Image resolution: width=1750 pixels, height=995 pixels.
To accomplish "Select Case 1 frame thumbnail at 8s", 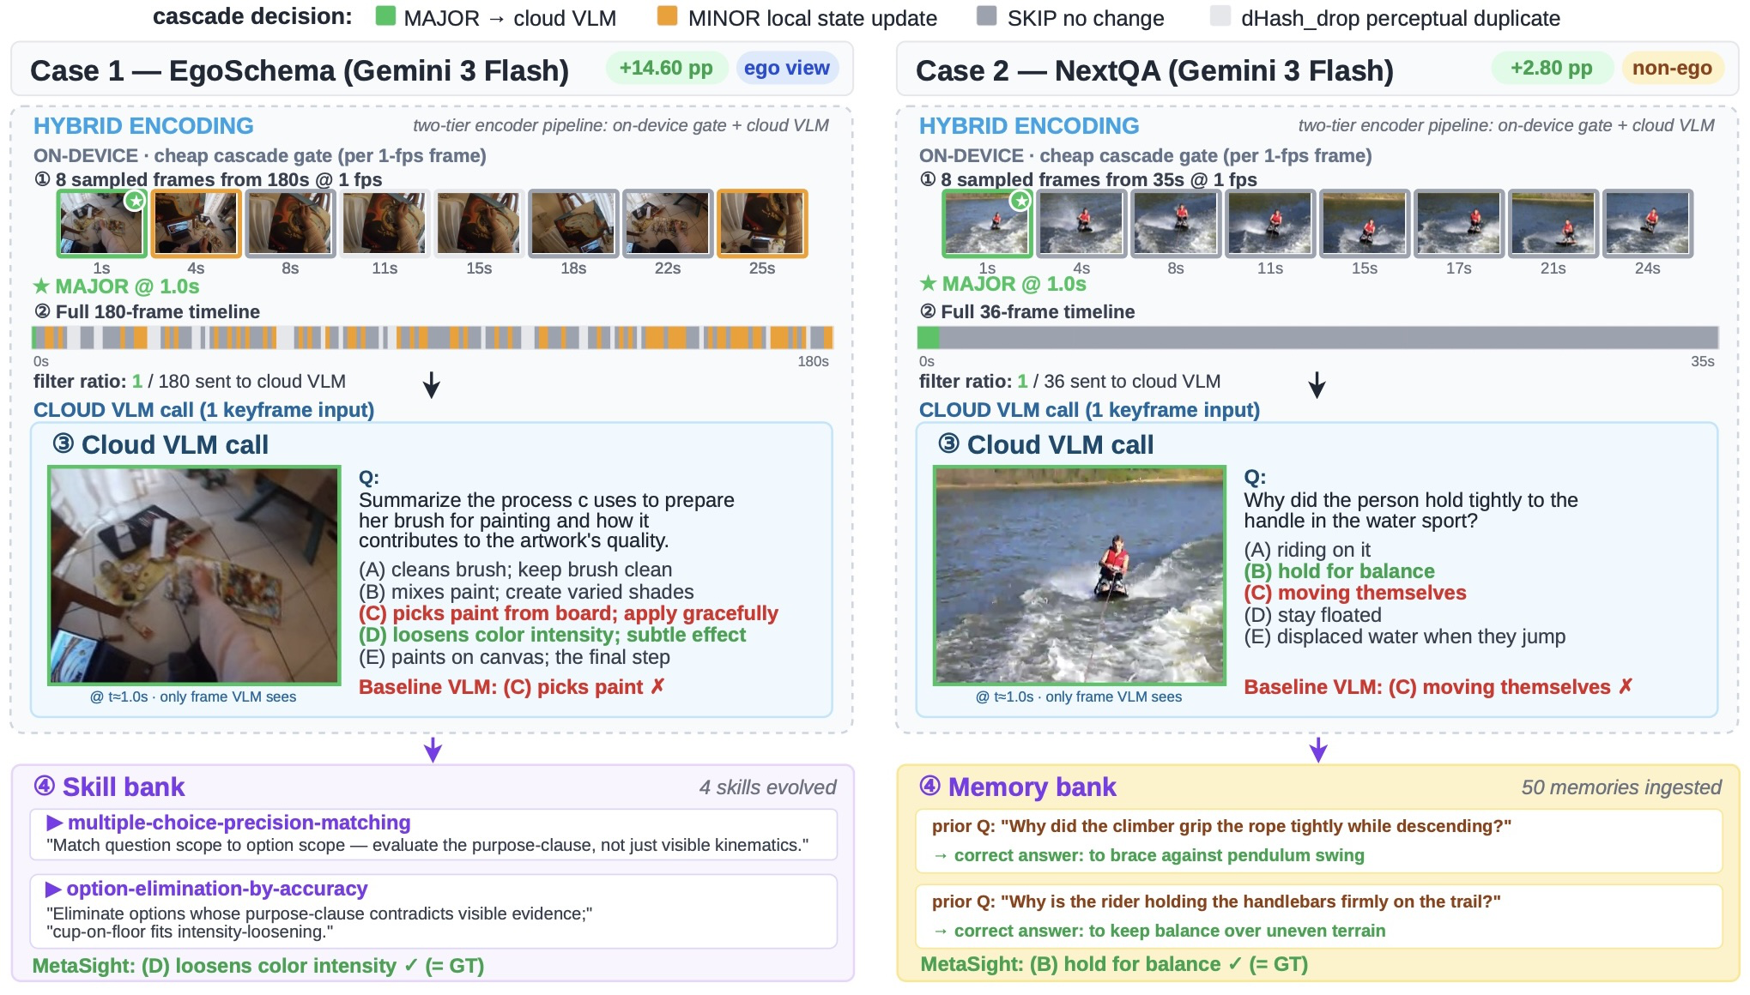I will (290, 223).
